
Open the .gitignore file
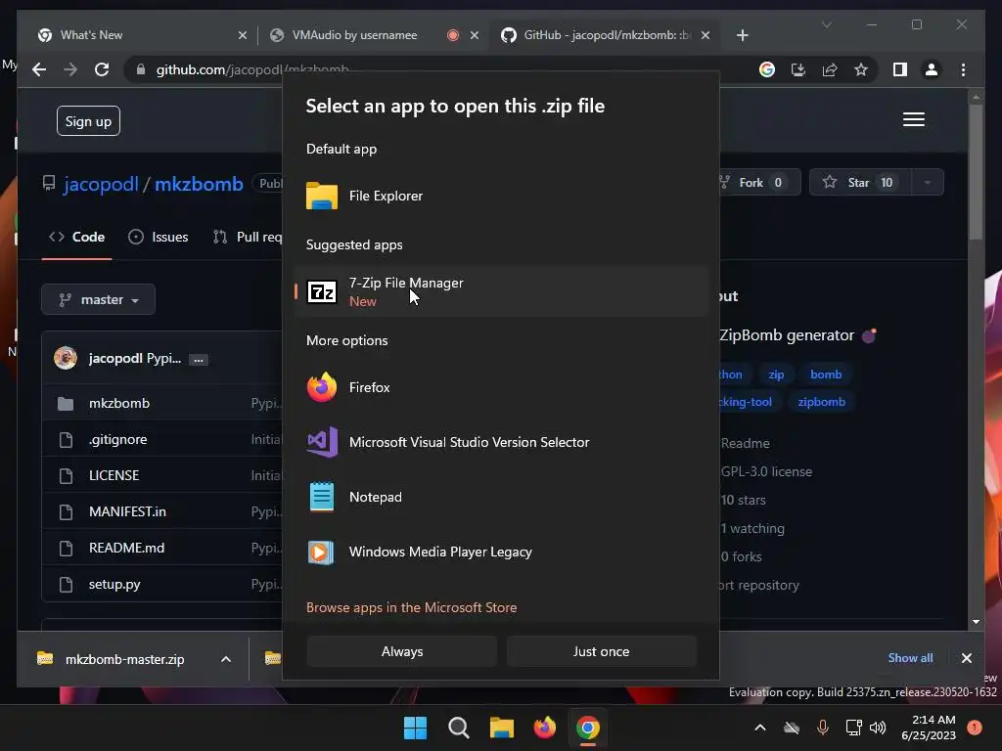[x=117, y=439]
